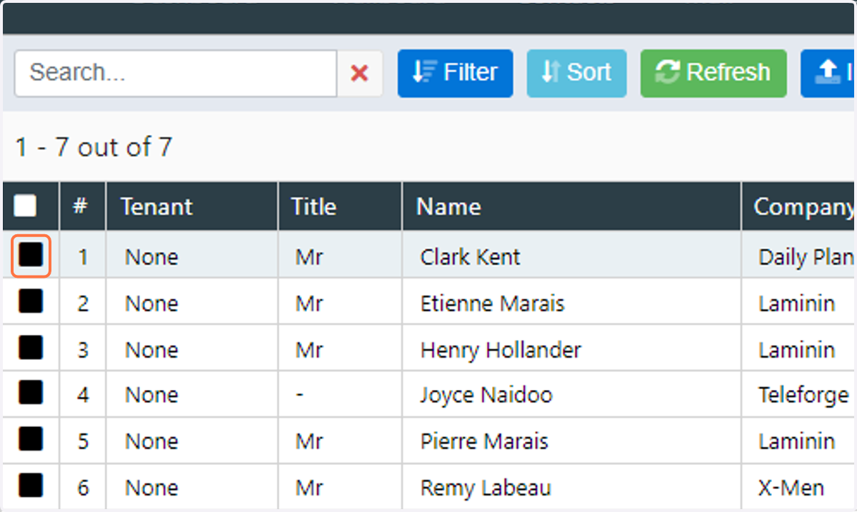This screenshot has width=857, height=512.
Task: Click the '1 - 7 out of 7' counter
Action: (x=94, y=147)
